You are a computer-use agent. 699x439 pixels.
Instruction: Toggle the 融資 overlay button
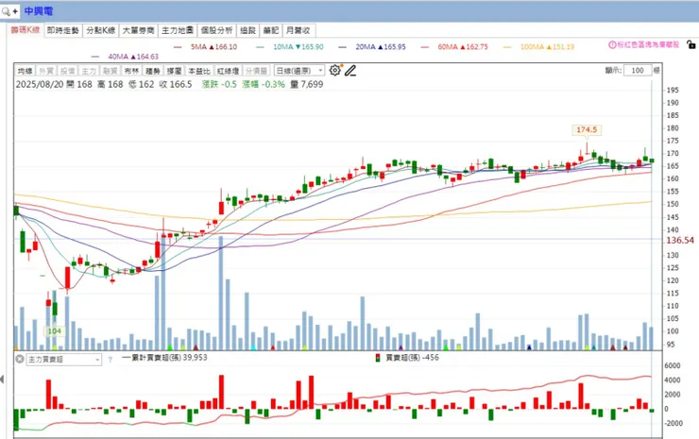[x=111, y=71]
